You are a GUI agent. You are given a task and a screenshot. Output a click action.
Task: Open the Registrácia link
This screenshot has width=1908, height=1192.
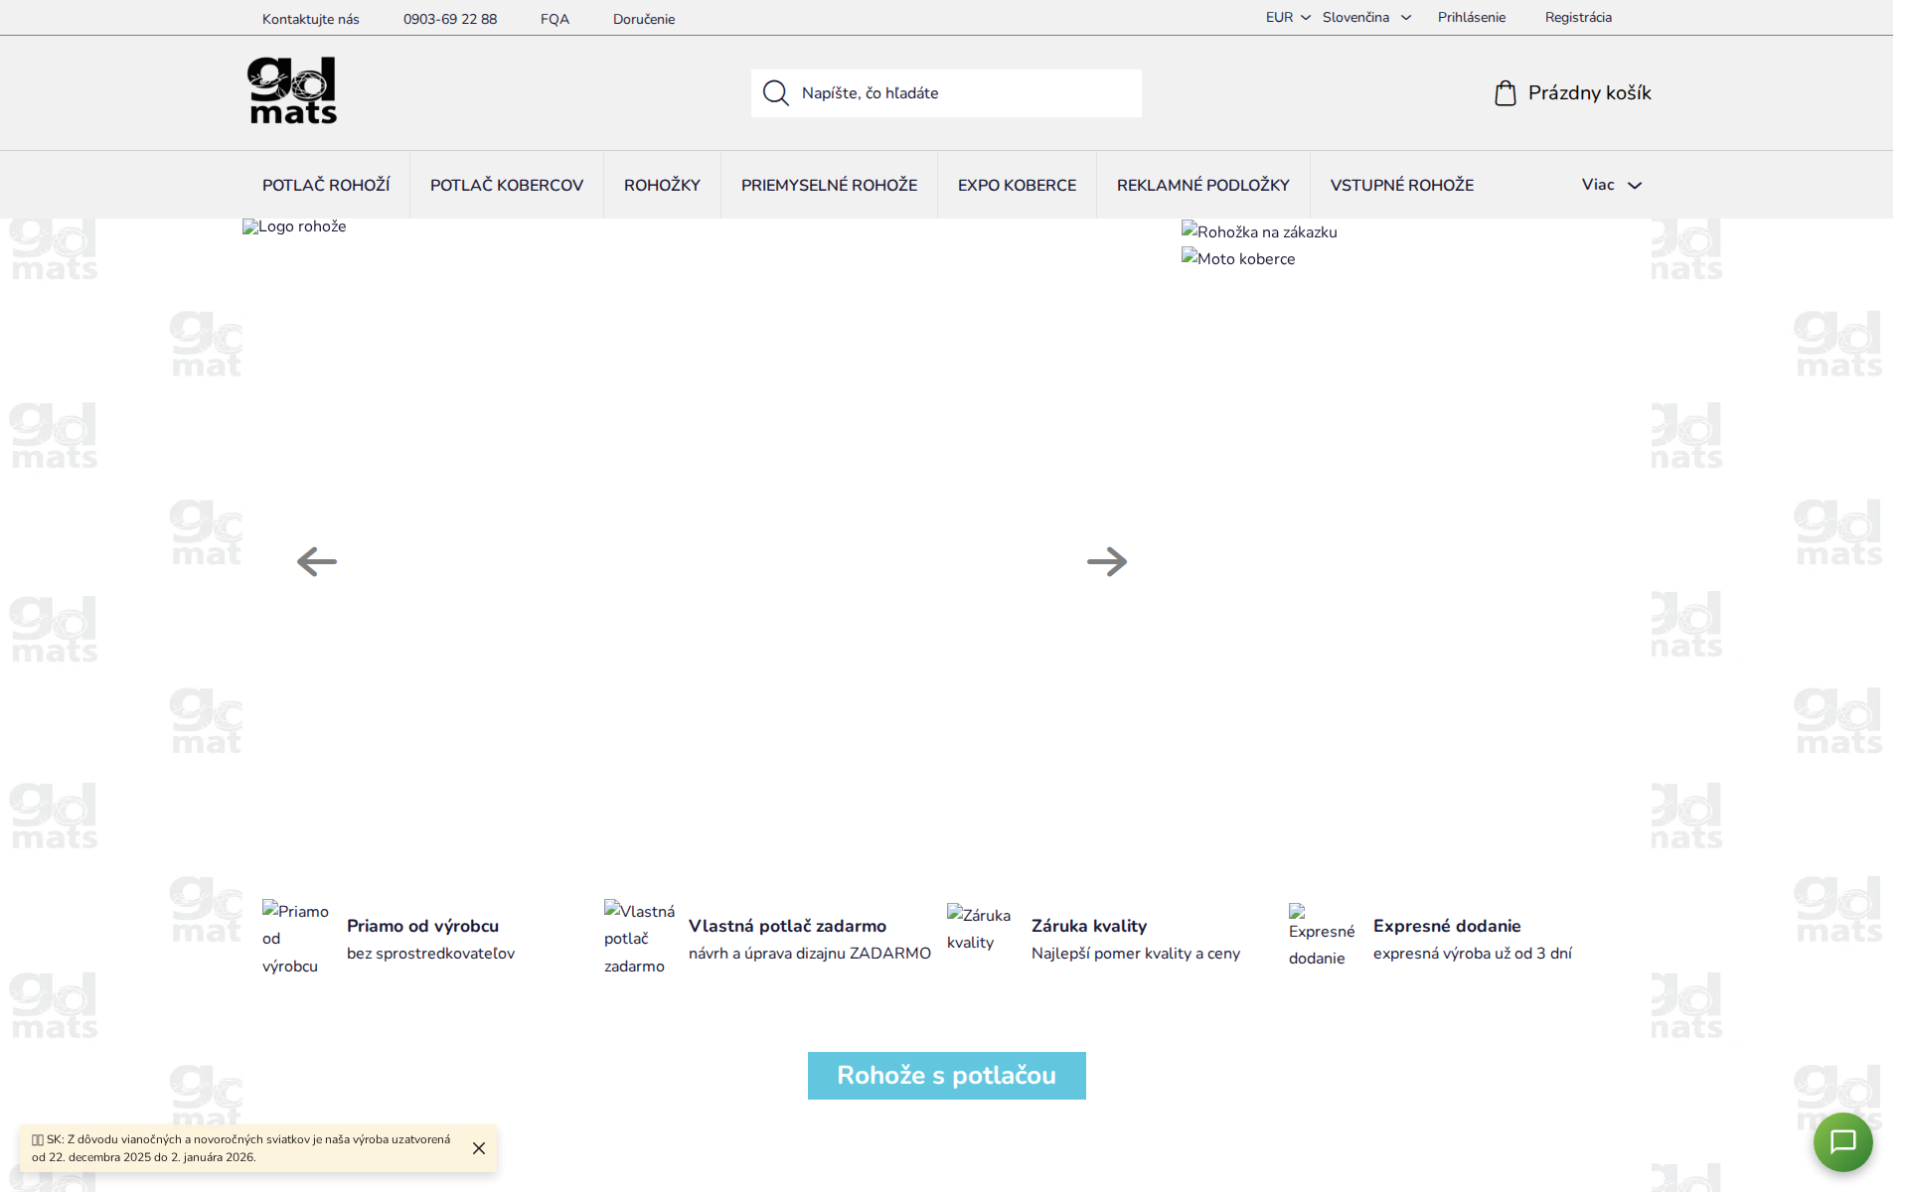(x=1578, y=17)
